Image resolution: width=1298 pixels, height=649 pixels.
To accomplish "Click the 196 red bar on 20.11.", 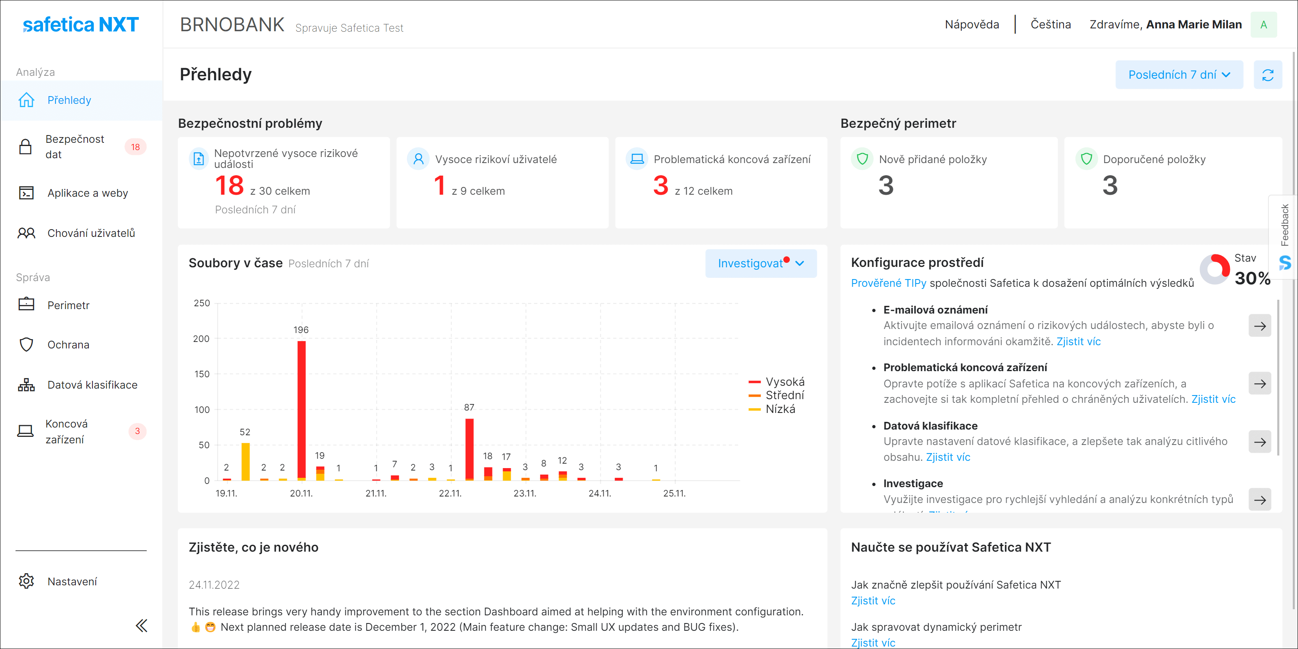I will point(301,409).
